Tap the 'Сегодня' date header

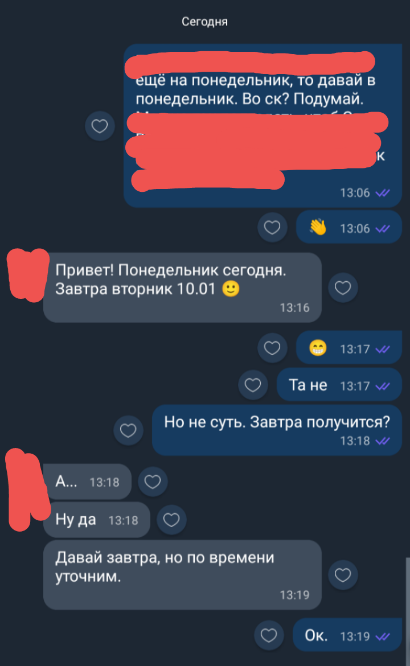205,22
